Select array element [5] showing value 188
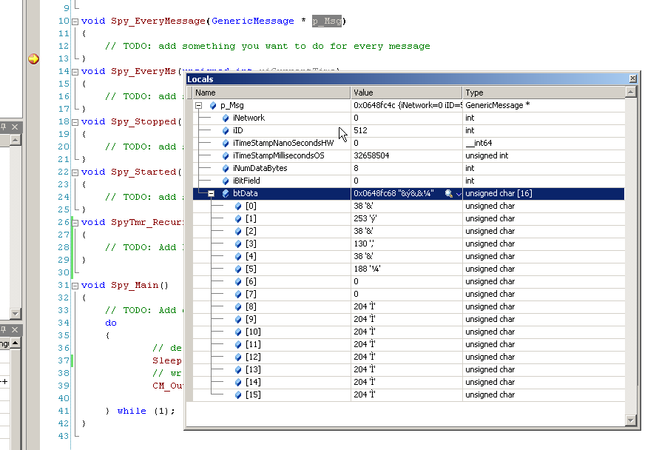Image resolution: width=659 pixels, height=450 pixels. coord(296,269)
